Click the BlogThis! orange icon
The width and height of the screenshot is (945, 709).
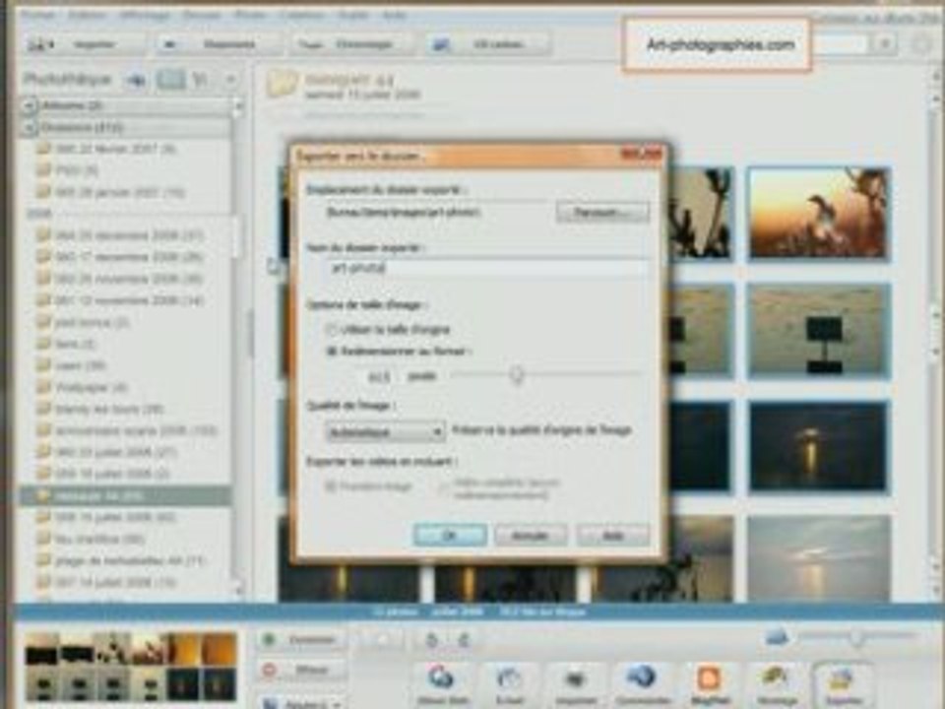[709, 677]
